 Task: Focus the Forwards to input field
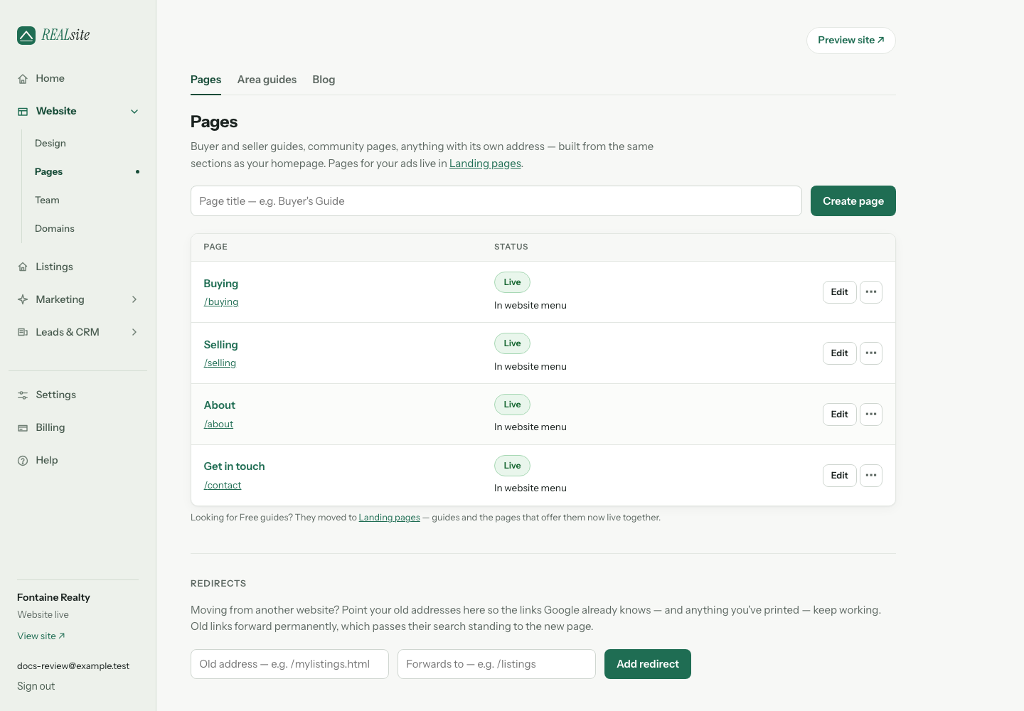496,664
